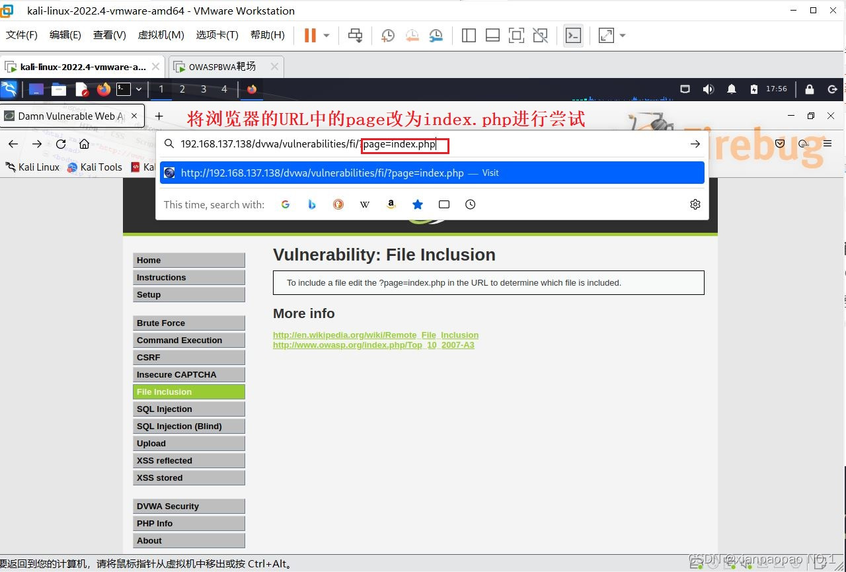Open the 选项卡(T) menu

coord(217,35)
